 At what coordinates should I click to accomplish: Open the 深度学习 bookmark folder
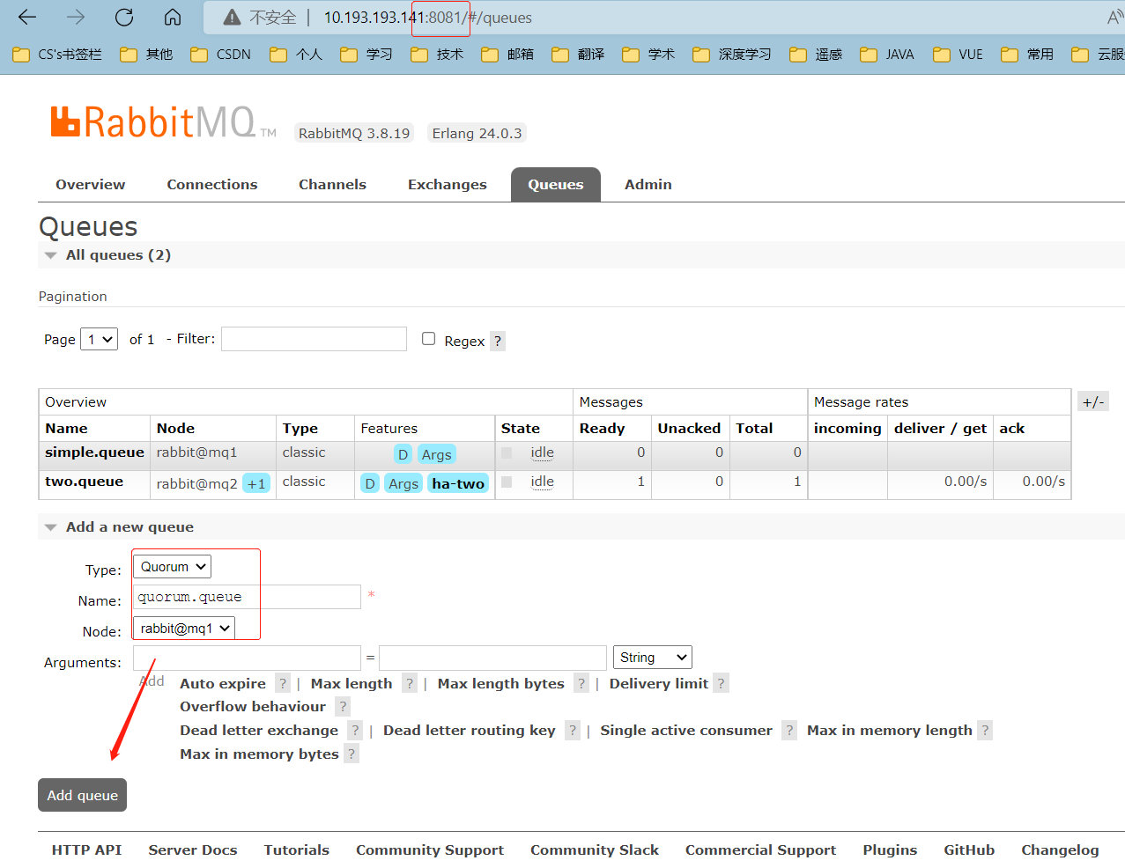732,55
